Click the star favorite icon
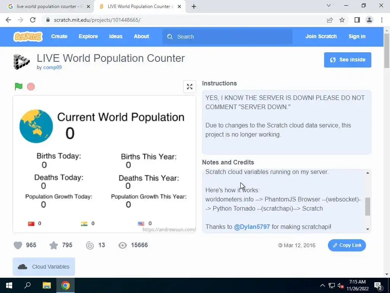The height and width of the screenshot is (293, 390). point(54,245)
